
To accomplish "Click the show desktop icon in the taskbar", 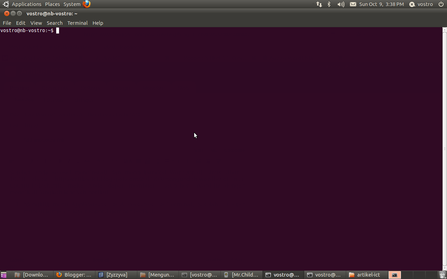I will pos(3,275).
